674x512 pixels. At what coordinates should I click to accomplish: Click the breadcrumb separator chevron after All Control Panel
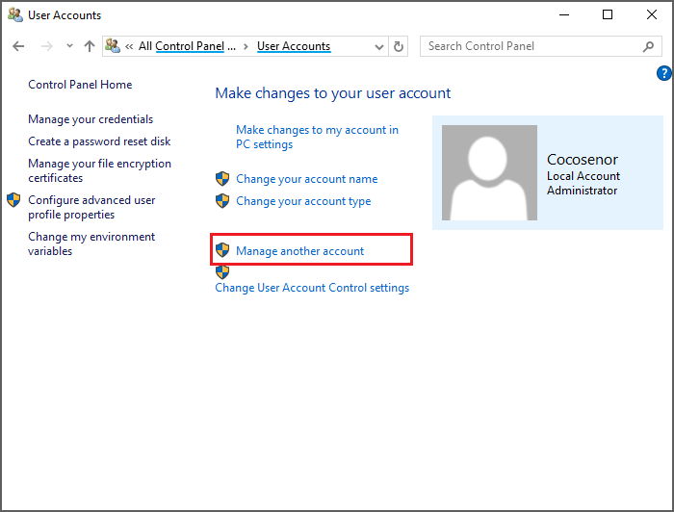246,46
